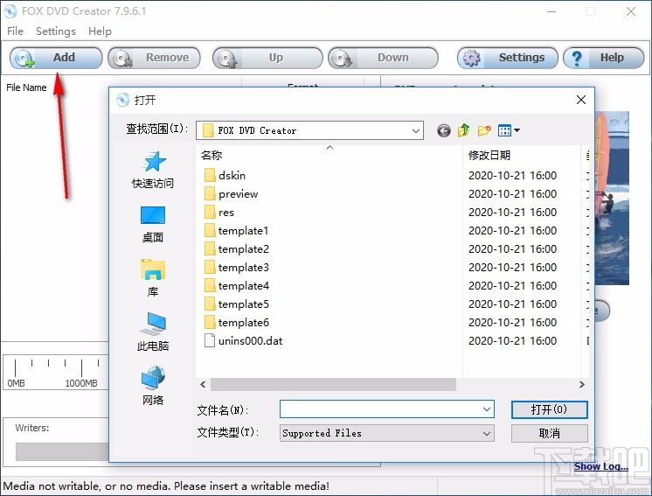
Task: Click the Open (打开) button
Action: pyautogui.click(x=549, y=409)
